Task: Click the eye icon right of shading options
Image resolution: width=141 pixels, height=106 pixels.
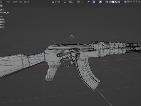Action: pyautogui.click(x=125, y=2)
